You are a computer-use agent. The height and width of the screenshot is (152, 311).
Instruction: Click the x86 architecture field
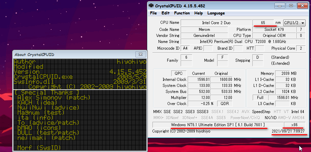pos(295,125)
